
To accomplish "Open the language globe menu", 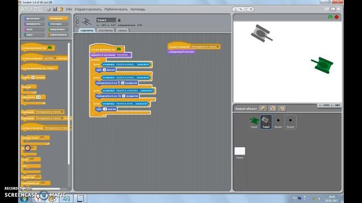I will 49,9.
